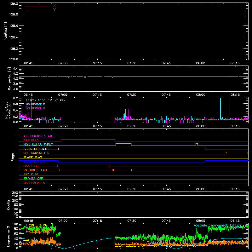Click the SC_TRANSMITTER raised step near 08:15

[x=237, y=152]
